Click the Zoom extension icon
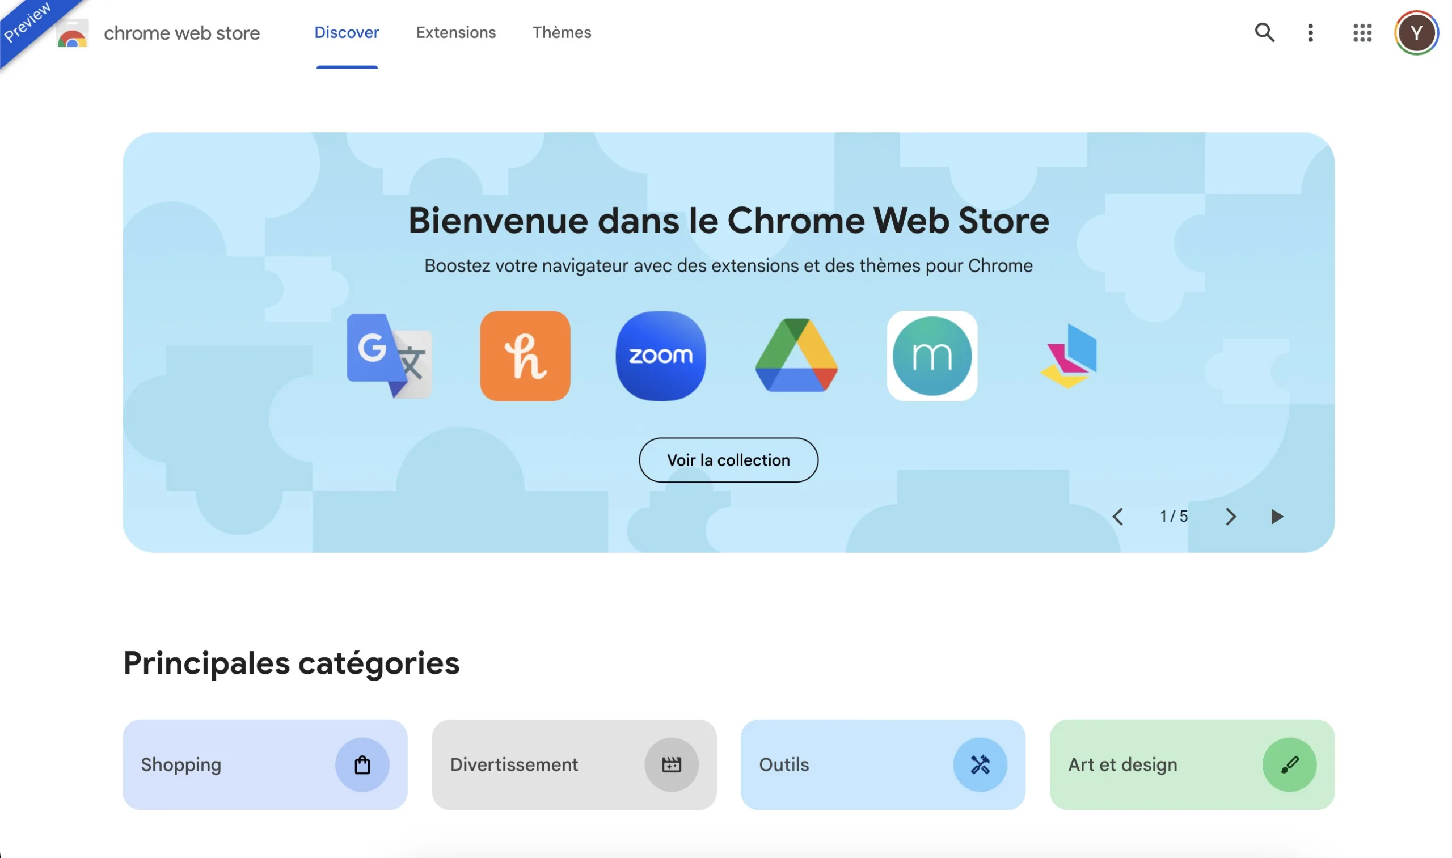The height and width of the screenshot is (858, 1452). coord(661,357)
